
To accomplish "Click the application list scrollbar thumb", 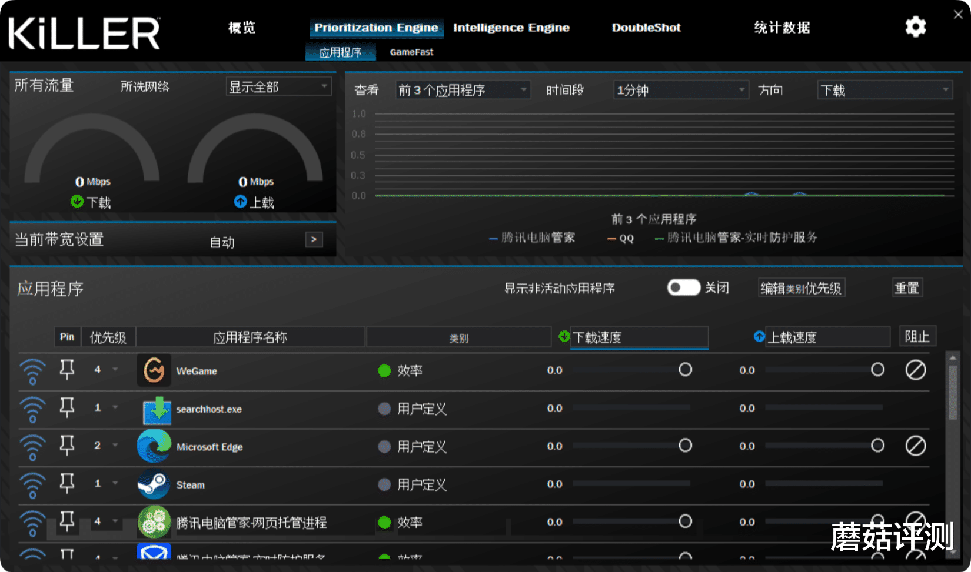I will (953, 392).
